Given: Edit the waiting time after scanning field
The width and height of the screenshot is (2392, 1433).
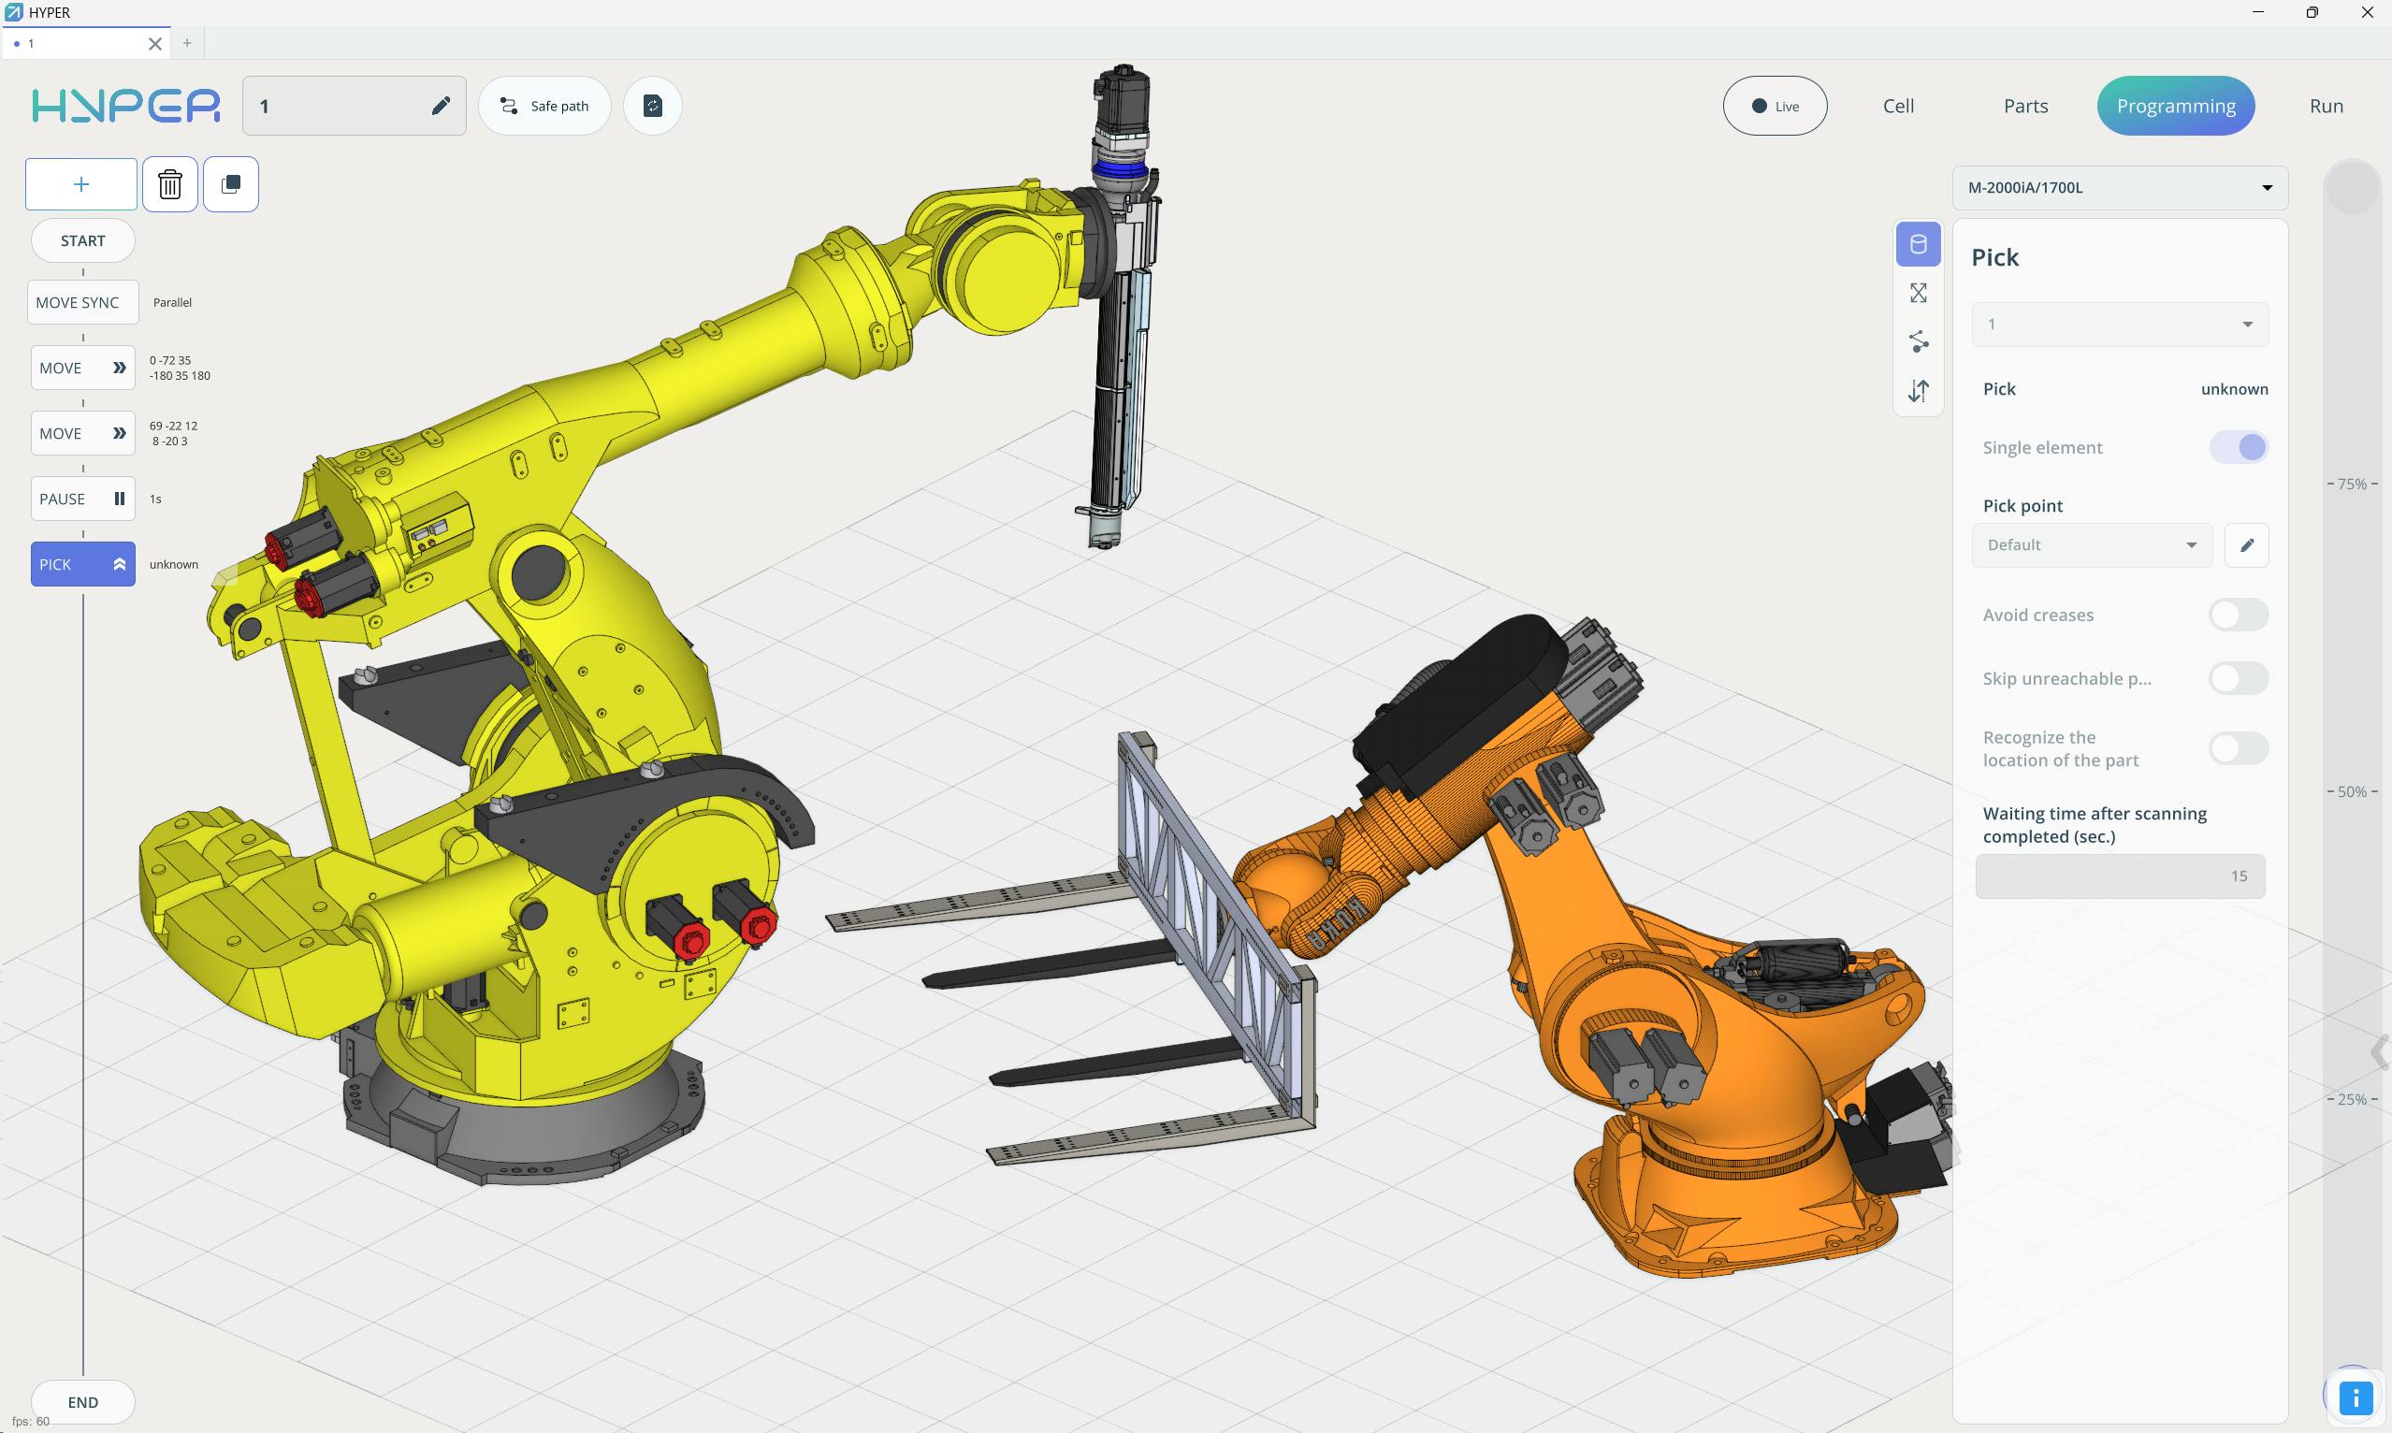Looking at the screenshot, I should pos(2119,875).
